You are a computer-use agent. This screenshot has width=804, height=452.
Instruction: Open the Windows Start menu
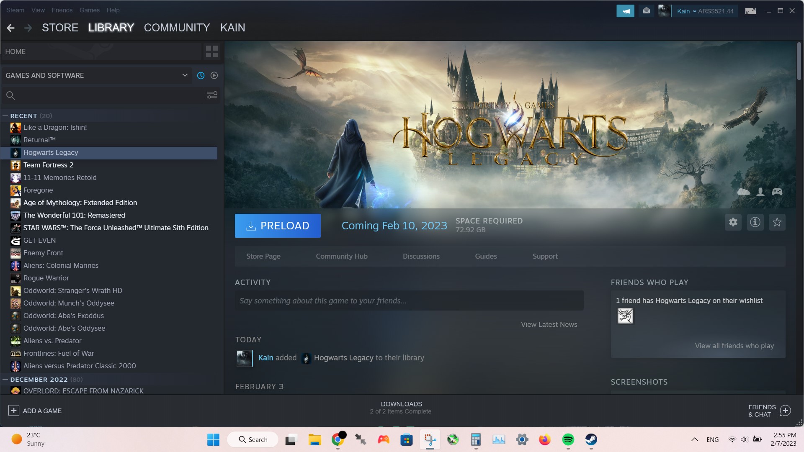point(213,439)
